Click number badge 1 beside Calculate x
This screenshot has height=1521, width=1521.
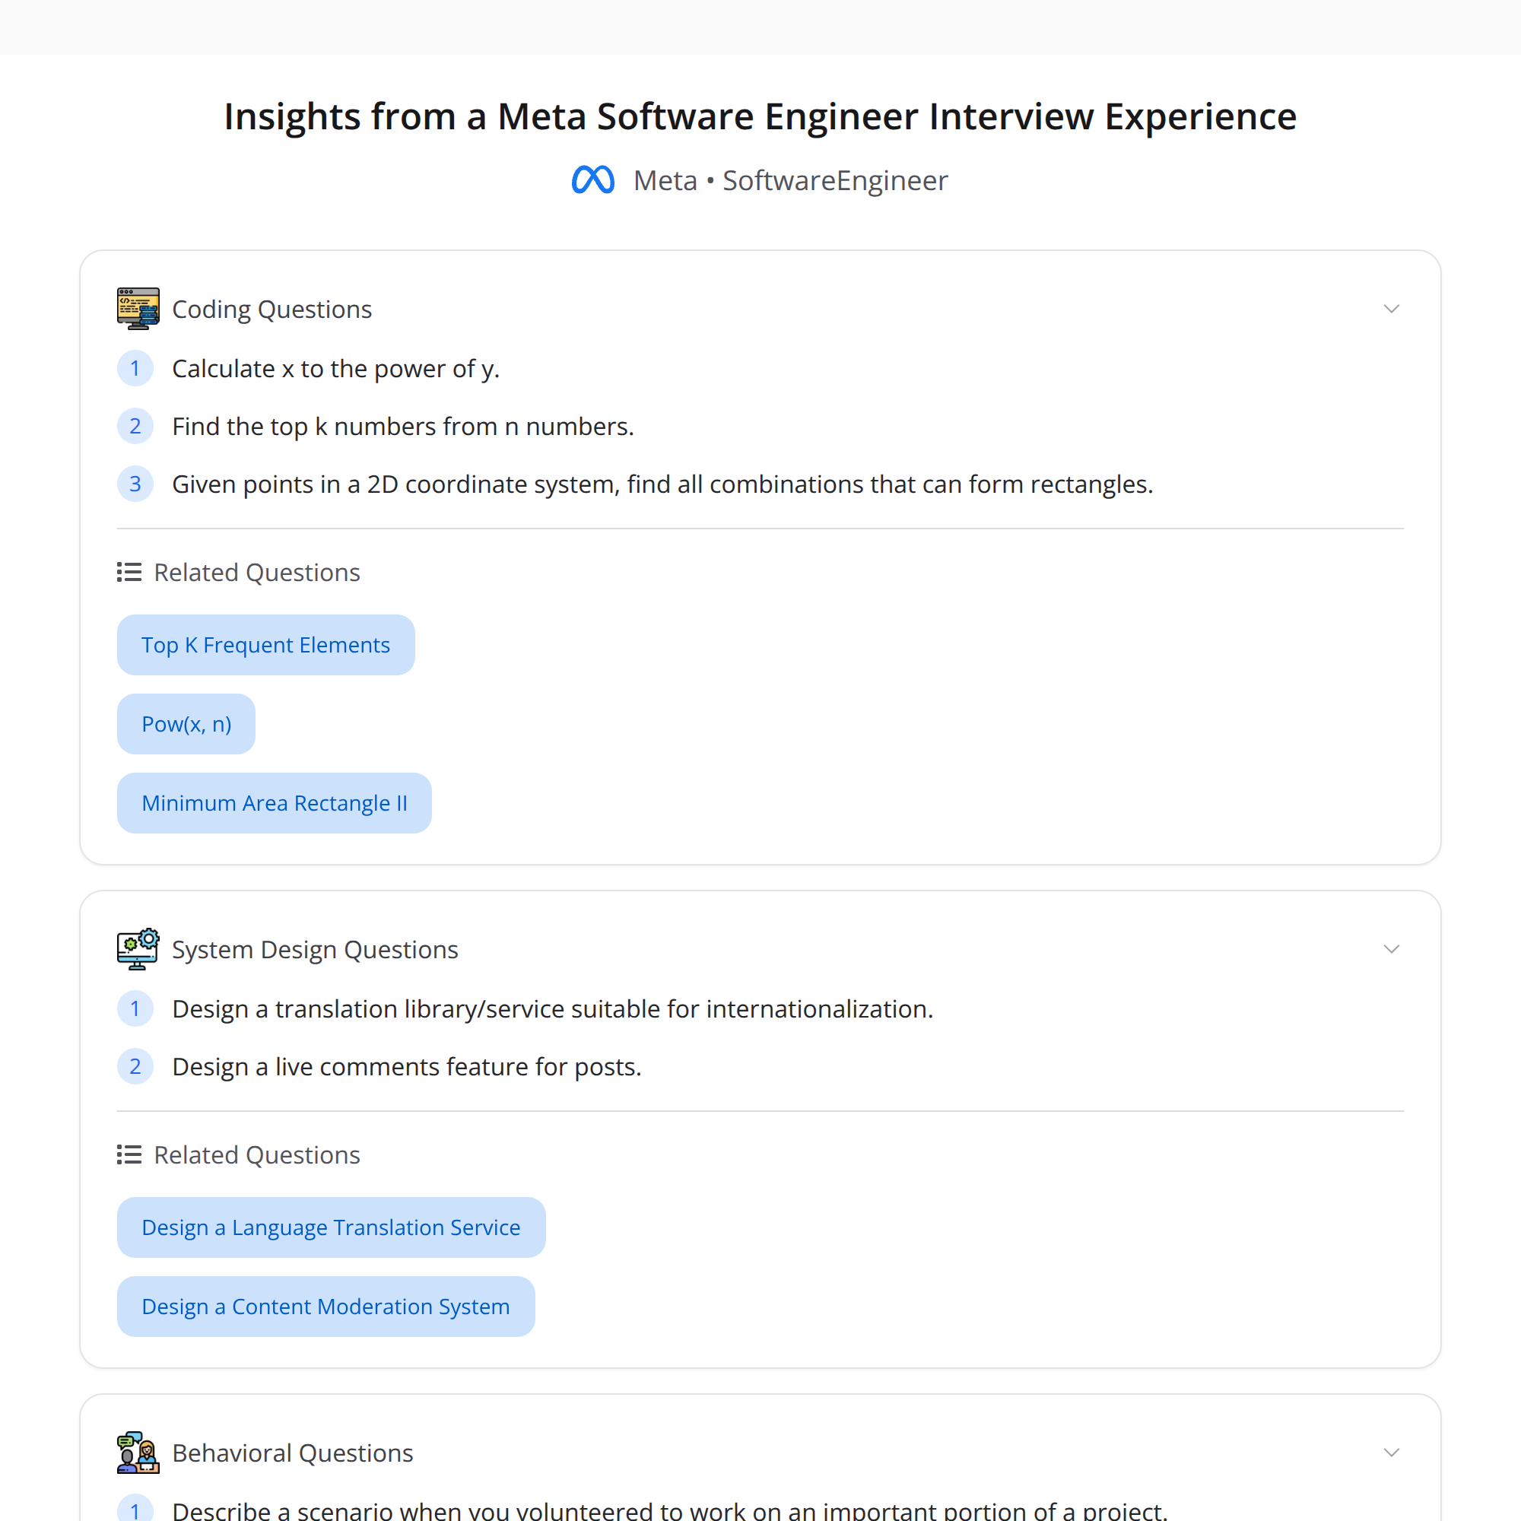click(x=135, y=368)
